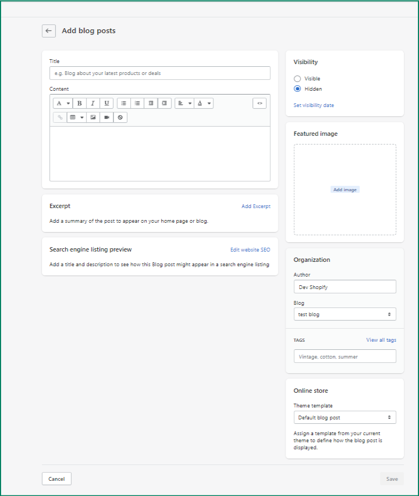Open the text color dropdown
Image resolution: width=419 pixels, height=496 pixels.
[x=204, y=103]
